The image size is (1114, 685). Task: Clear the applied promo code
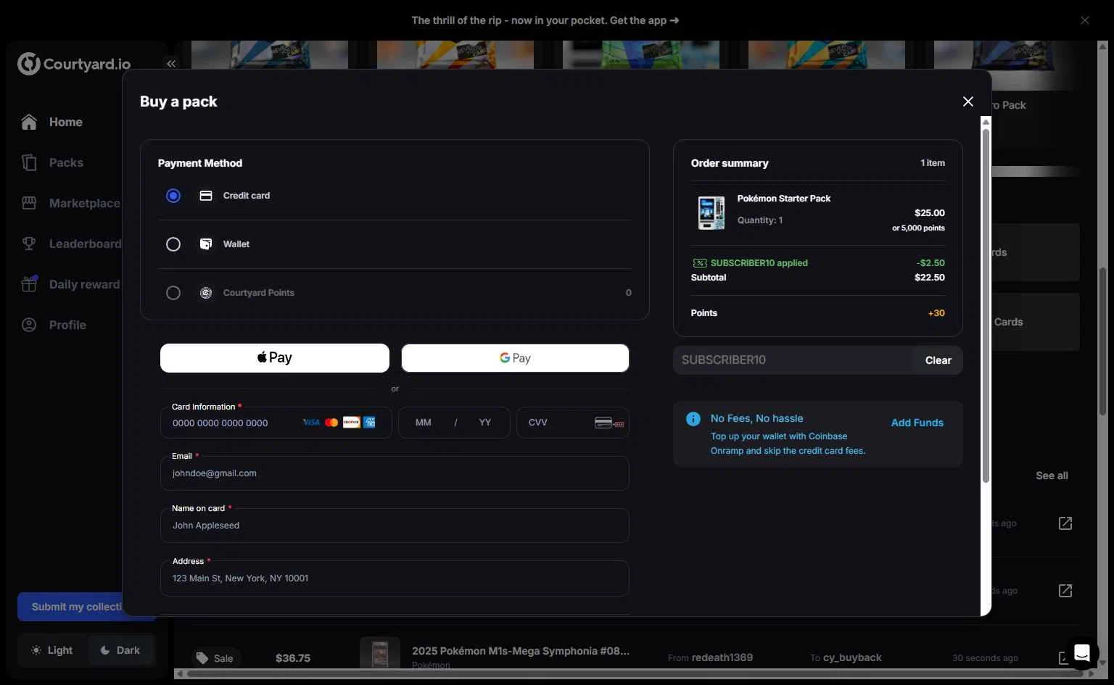click(938, 360)
